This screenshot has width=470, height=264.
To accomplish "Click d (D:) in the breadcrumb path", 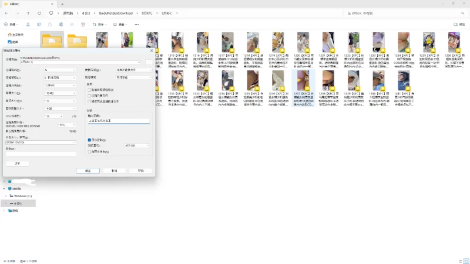I will tap(86, 13).
